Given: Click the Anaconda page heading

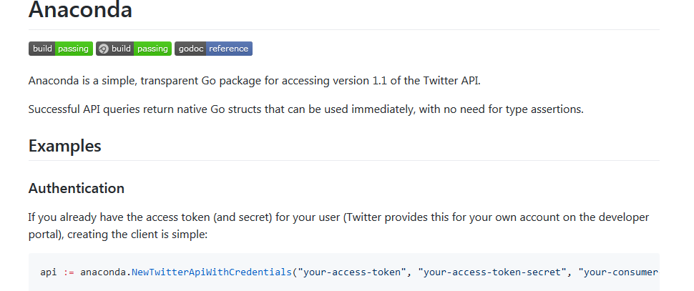Looking at the screenshot, I should click(80, 10).
